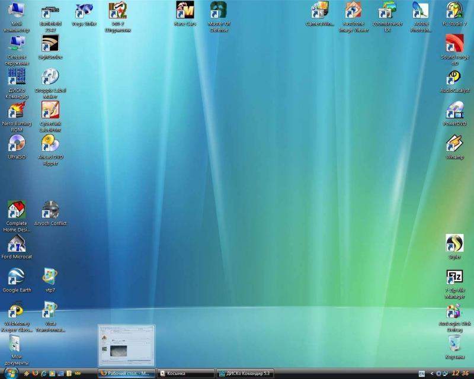
Task: Switch to the Рабочий стол taskbar button
Action: click(x=126, y=374)
